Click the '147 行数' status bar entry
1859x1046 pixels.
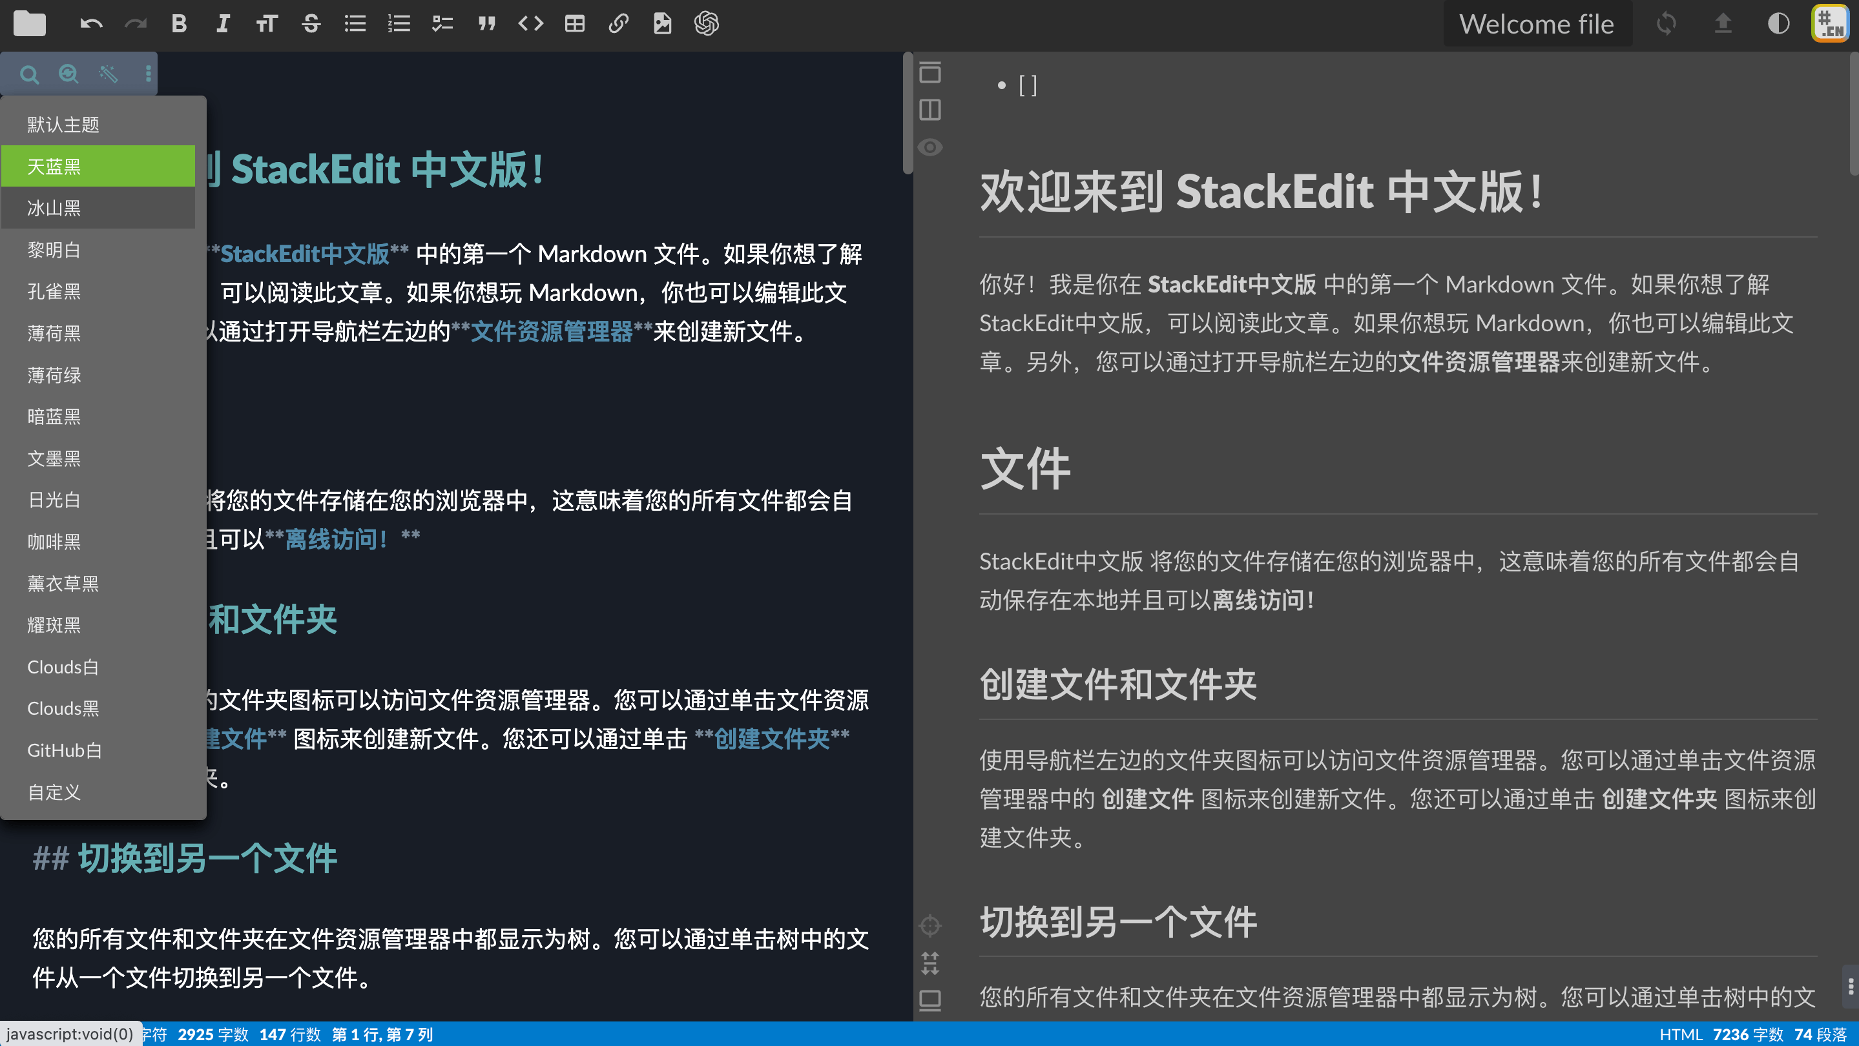(x=290, y=1034)
